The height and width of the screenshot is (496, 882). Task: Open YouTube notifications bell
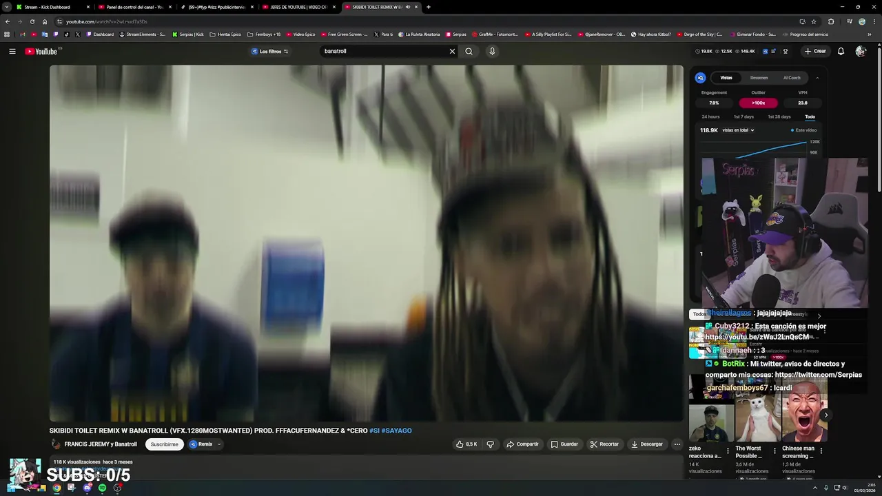[x=841, y=51]
